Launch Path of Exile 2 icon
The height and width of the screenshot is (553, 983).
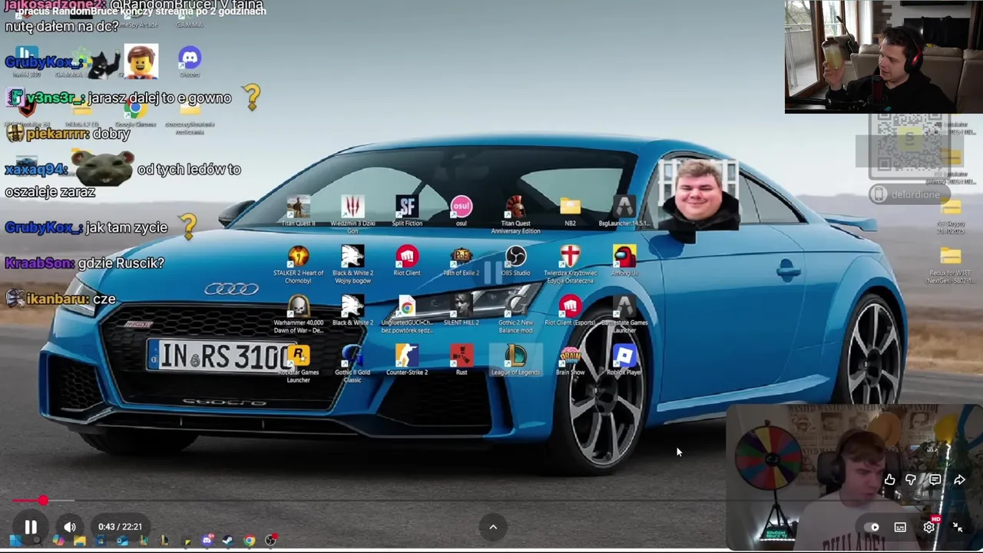point(461,261)
